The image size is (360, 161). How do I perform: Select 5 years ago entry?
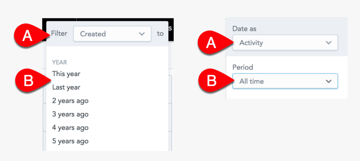[x=70, y=141]
